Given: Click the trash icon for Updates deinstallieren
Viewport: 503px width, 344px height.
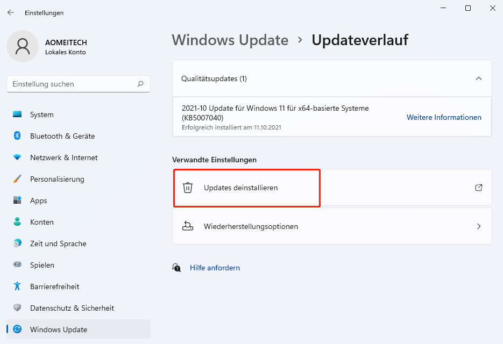Looking at the screenshot, I should click(188, 188).
